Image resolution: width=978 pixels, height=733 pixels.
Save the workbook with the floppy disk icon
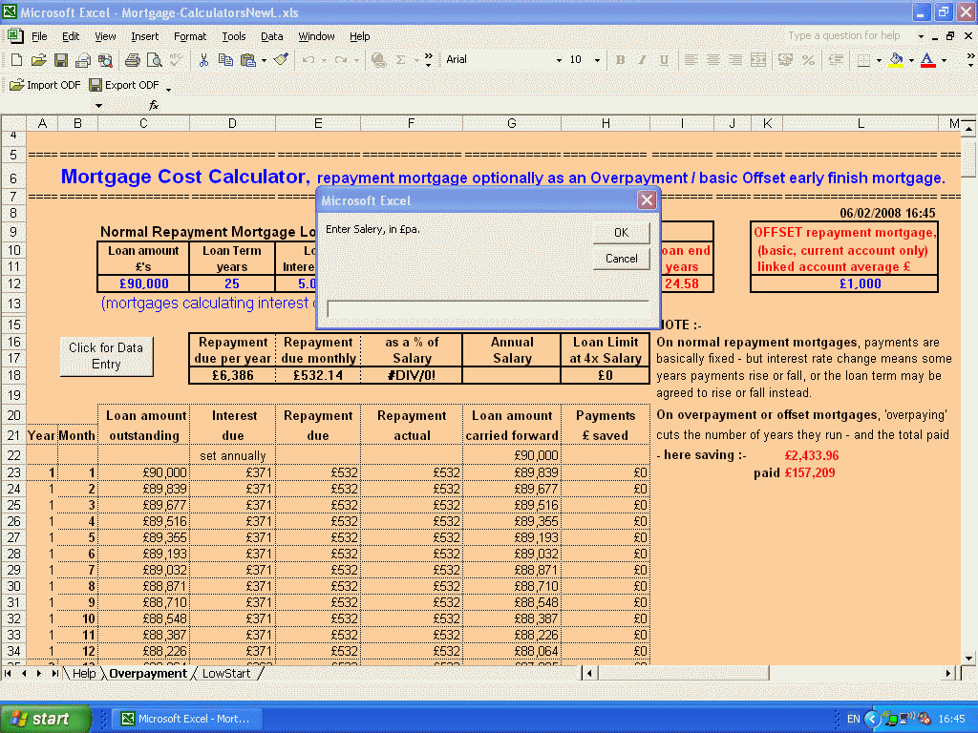tap(60, 60)
